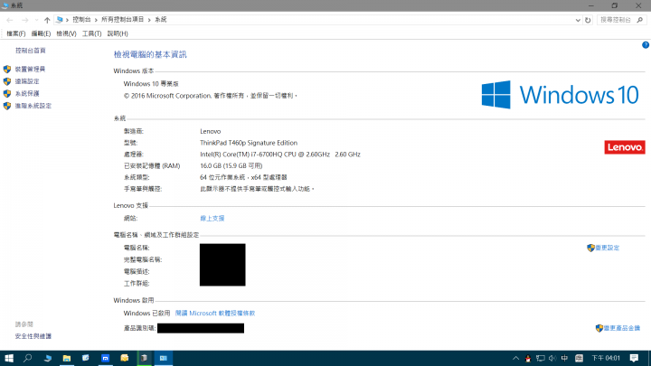Expand the chevron after 控制台 in breadcrumb
The height and width of the screenshot is (366, 651).
pyautogui.click(x=96, y=20)
